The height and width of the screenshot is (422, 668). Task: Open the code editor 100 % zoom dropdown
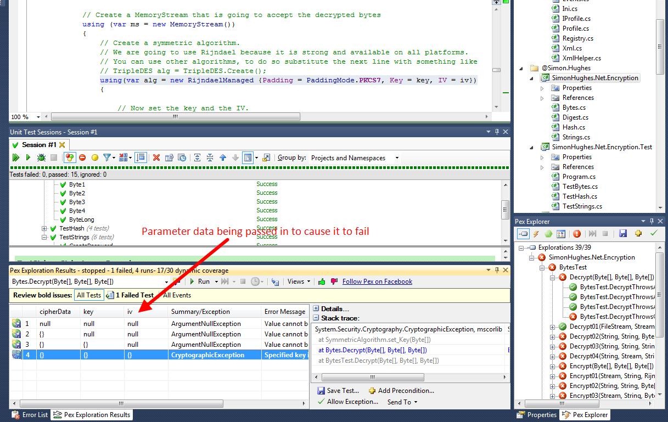[x=38, y=117]
